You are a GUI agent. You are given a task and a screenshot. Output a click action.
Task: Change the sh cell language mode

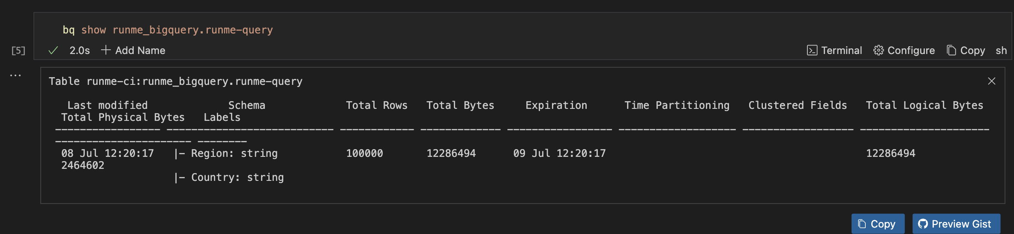pyautogui.click(x=1001, y=51)
